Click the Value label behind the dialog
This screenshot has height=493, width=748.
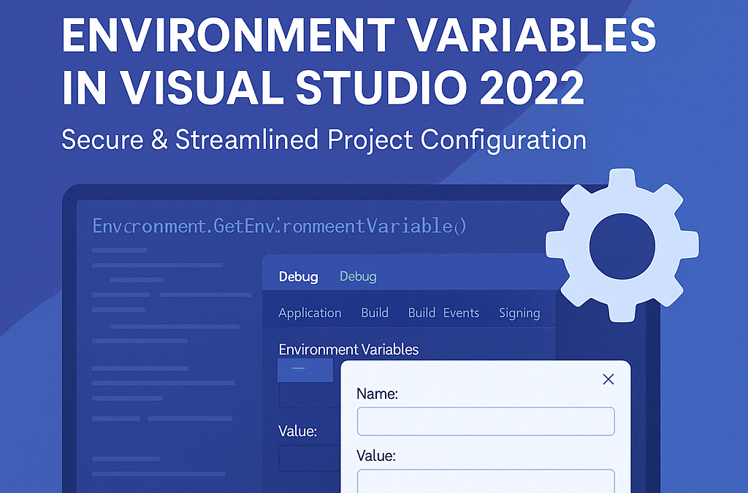298,431
